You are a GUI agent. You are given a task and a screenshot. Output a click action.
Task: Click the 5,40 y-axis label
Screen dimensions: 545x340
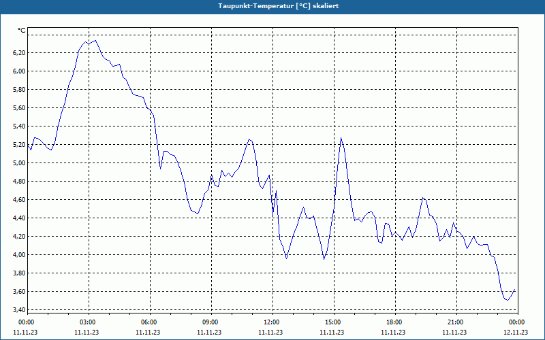point(19,126)
